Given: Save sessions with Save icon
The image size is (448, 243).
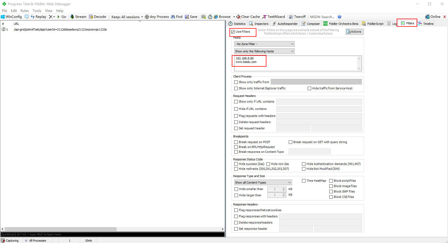Looking at the screenshot, I should 191,17.
